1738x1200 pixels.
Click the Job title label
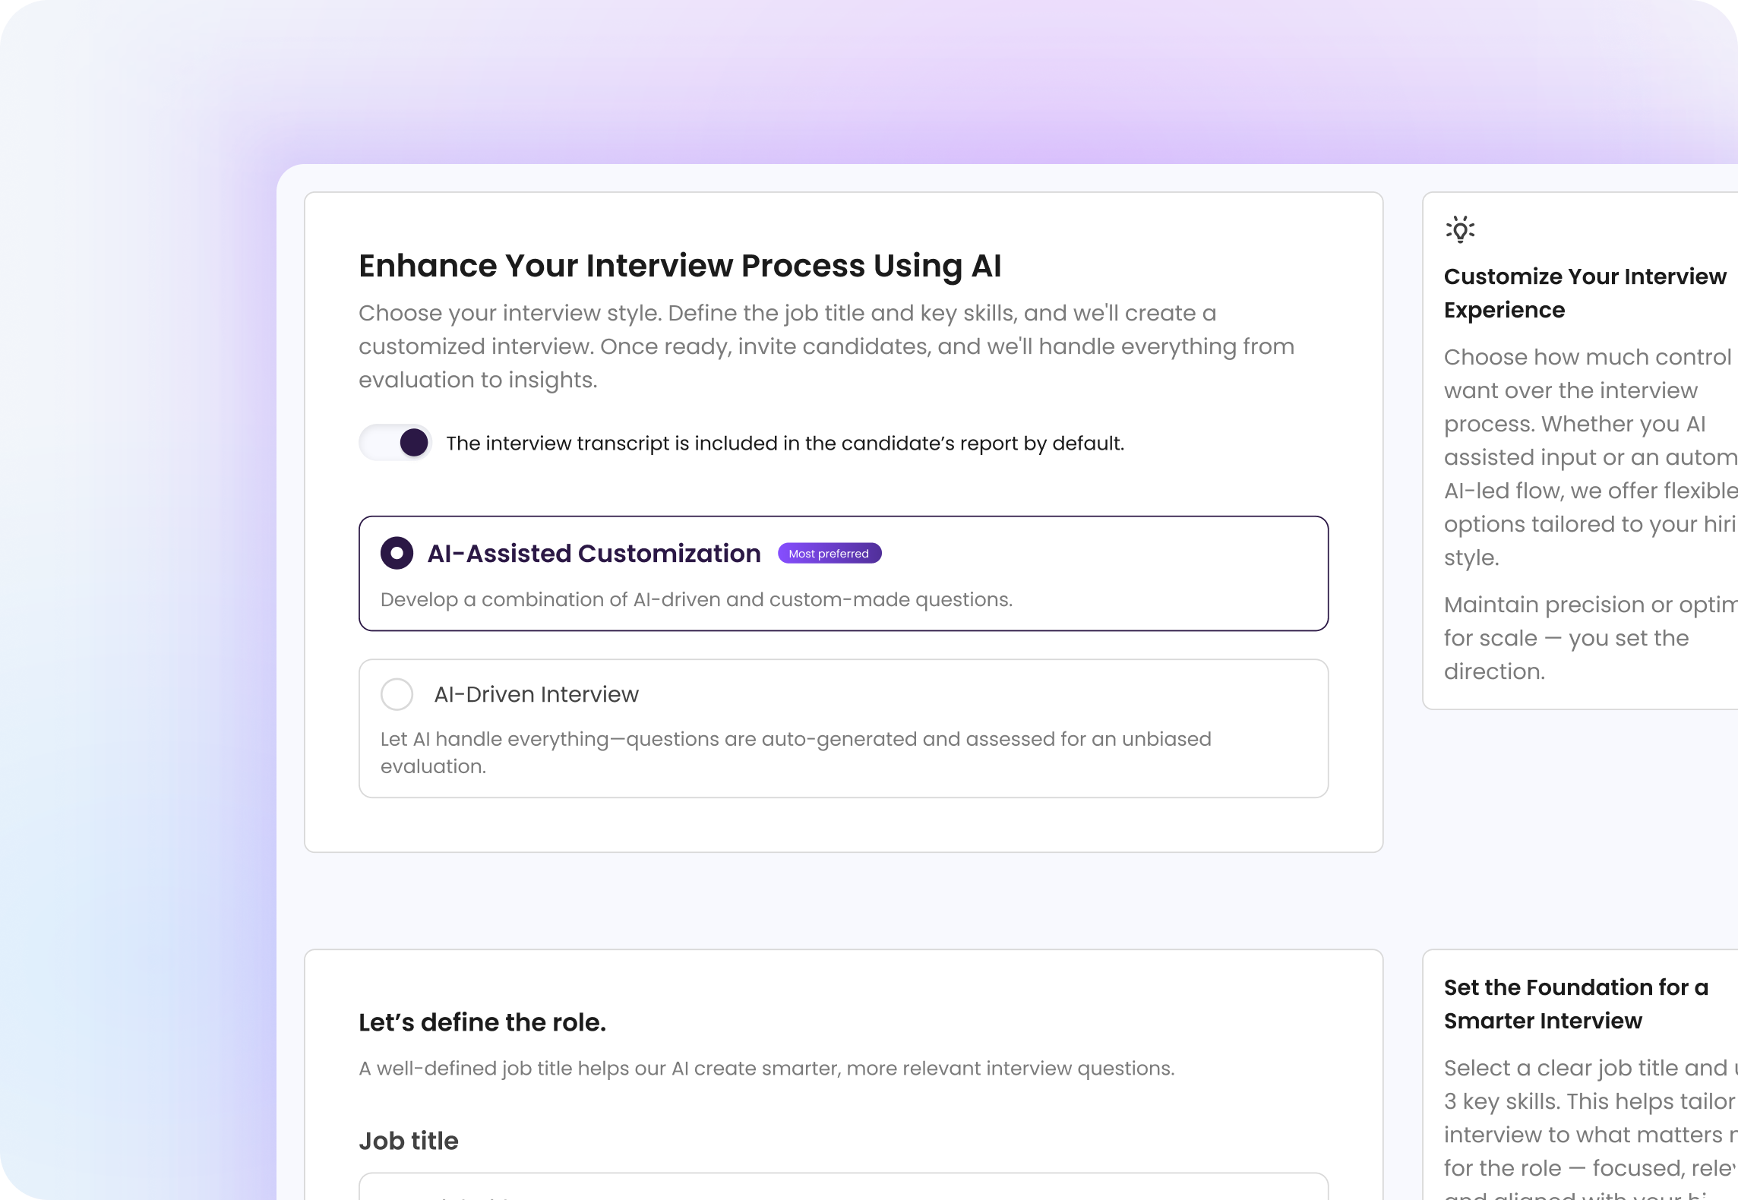point(408,1141)
